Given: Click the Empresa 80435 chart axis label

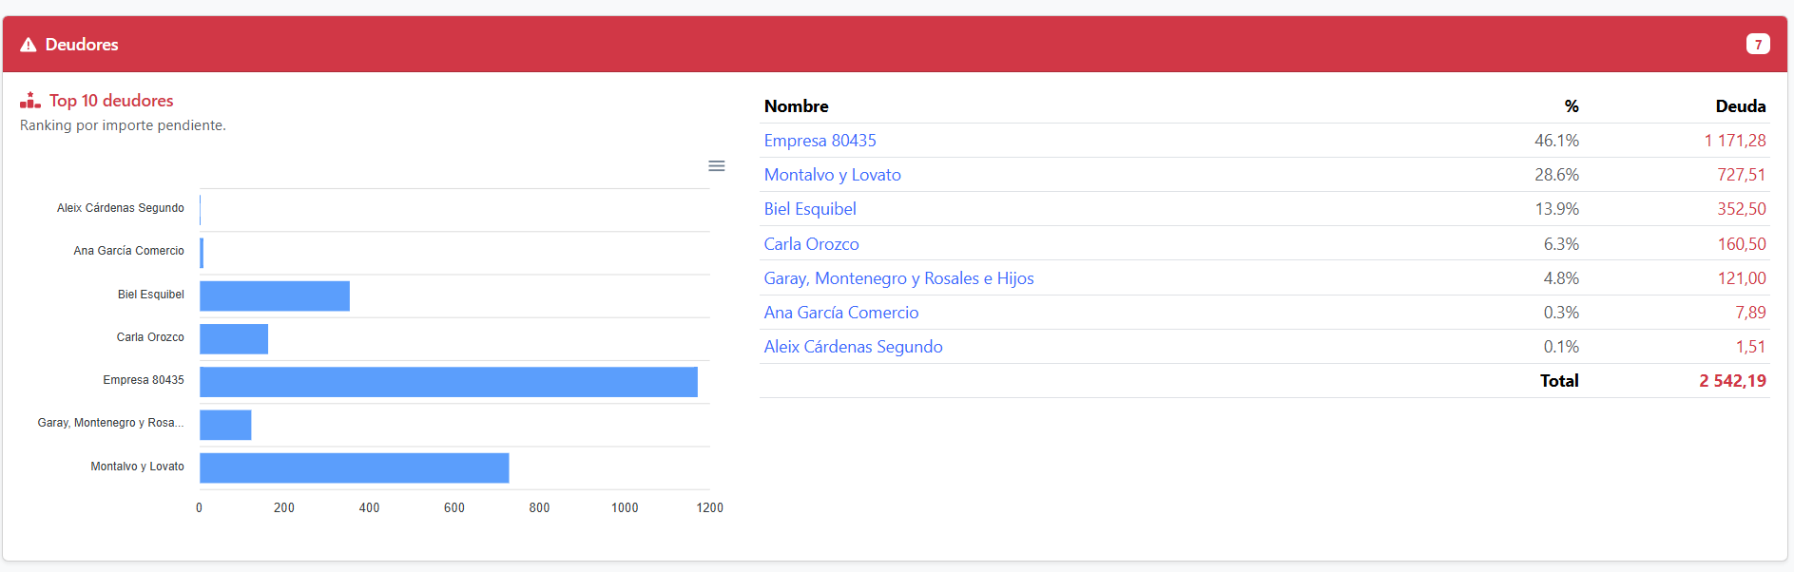Looking at the screenshot, I should click(144, 380).
